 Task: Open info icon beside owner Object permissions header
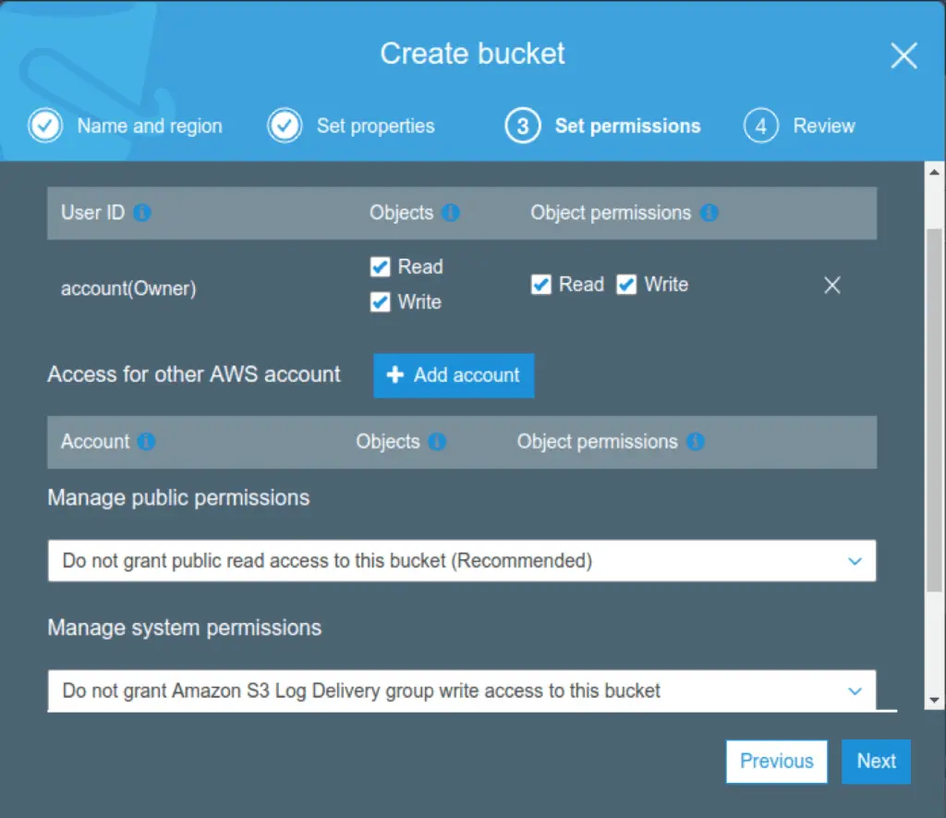point(709,213)
